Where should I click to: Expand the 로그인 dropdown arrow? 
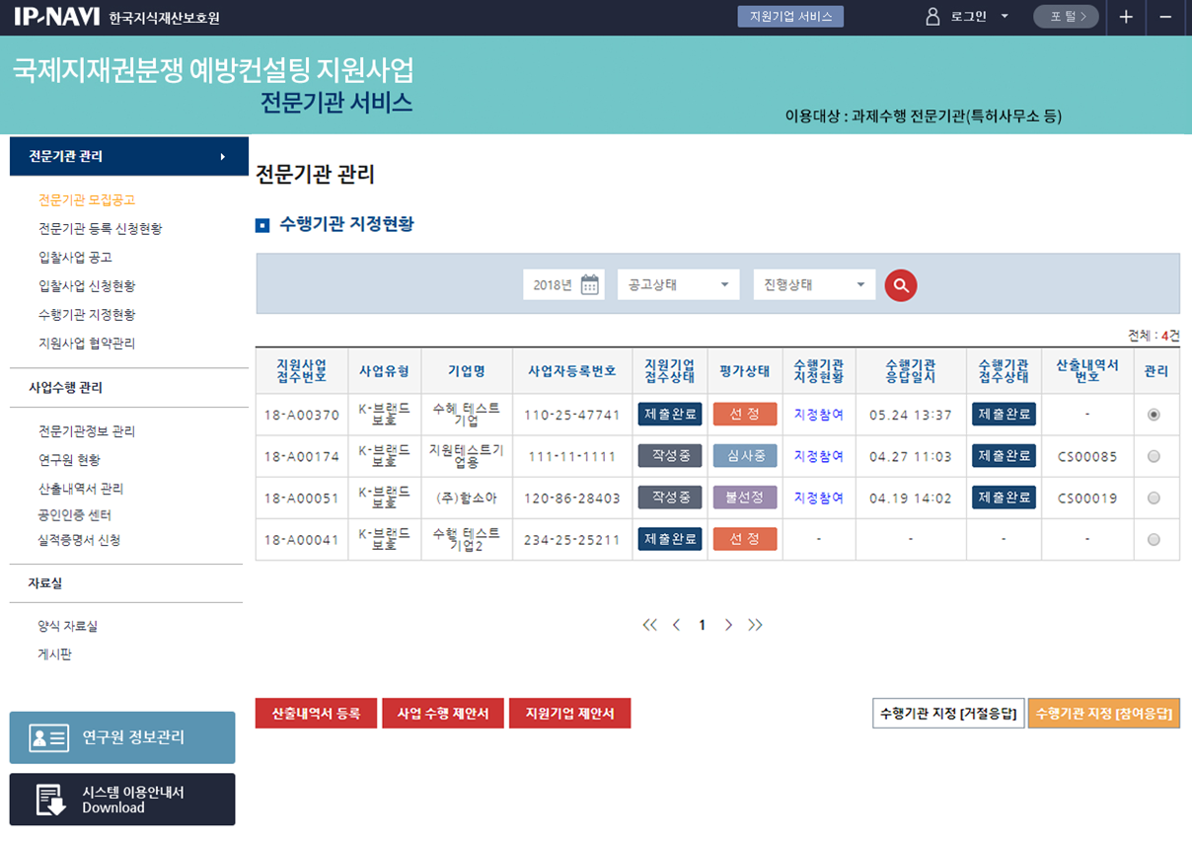1005,17
